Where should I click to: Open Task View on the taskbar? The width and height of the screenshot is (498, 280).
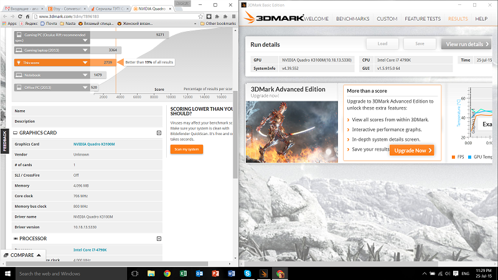coord(134,273)
